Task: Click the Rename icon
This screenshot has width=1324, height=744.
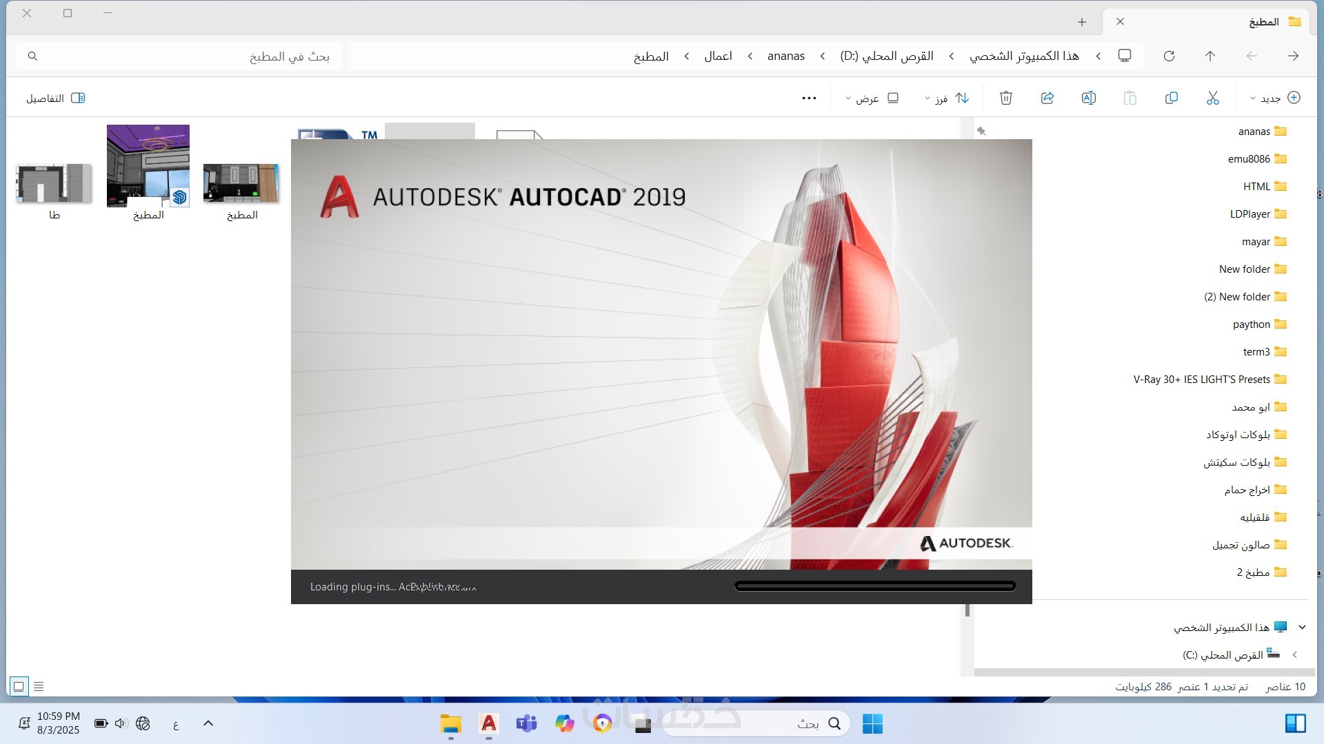Action: tap(1088, 98)
